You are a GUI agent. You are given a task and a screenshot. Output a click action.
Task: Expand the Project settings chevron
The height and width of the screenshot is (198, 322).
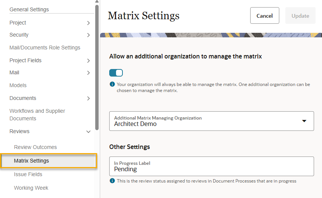pyautogui.click(x=88, y=23)
